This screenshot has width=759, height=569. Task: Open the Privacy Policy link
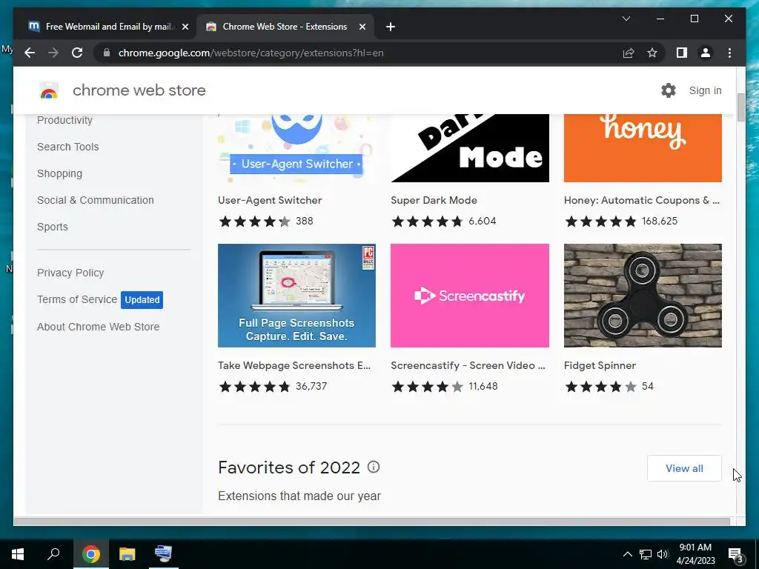tap(70, 273)
